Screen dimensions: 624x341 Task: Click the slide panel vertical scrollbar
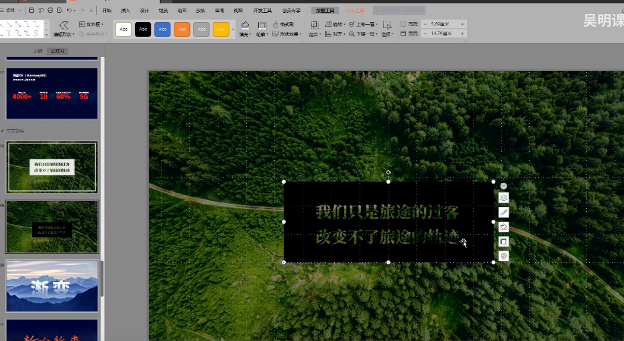(102, 278)
